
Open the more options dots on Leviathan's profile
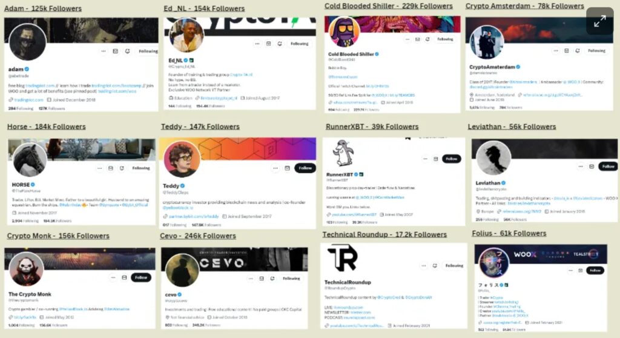pyautogui.click(x=581, y=167)
